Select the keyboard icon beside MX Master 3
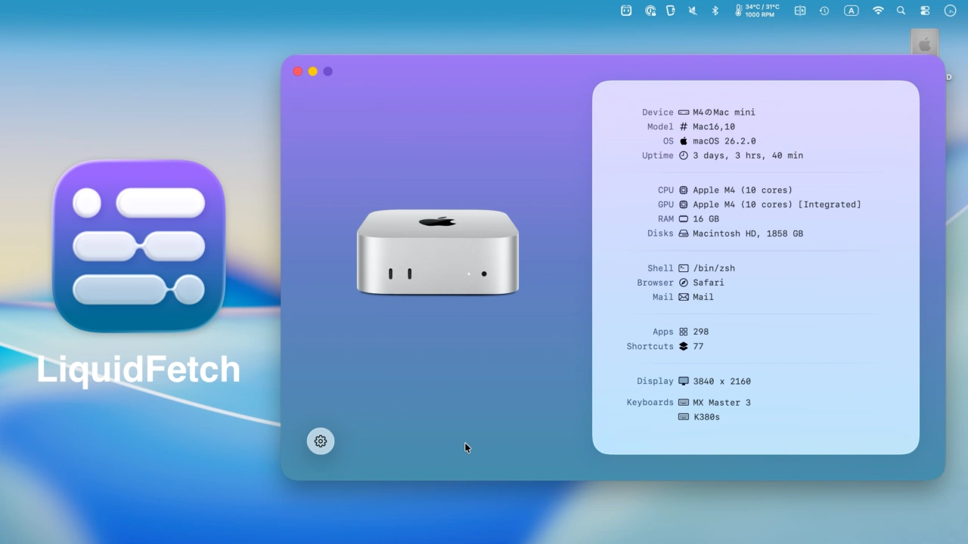Screen dimensions: 968x544 pos(683,402)
